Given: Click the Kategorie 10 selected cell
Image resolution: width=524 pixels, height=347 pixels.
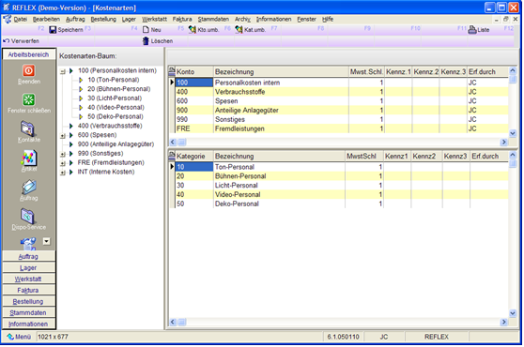Looking at the screenshot, I should (194, 167).
